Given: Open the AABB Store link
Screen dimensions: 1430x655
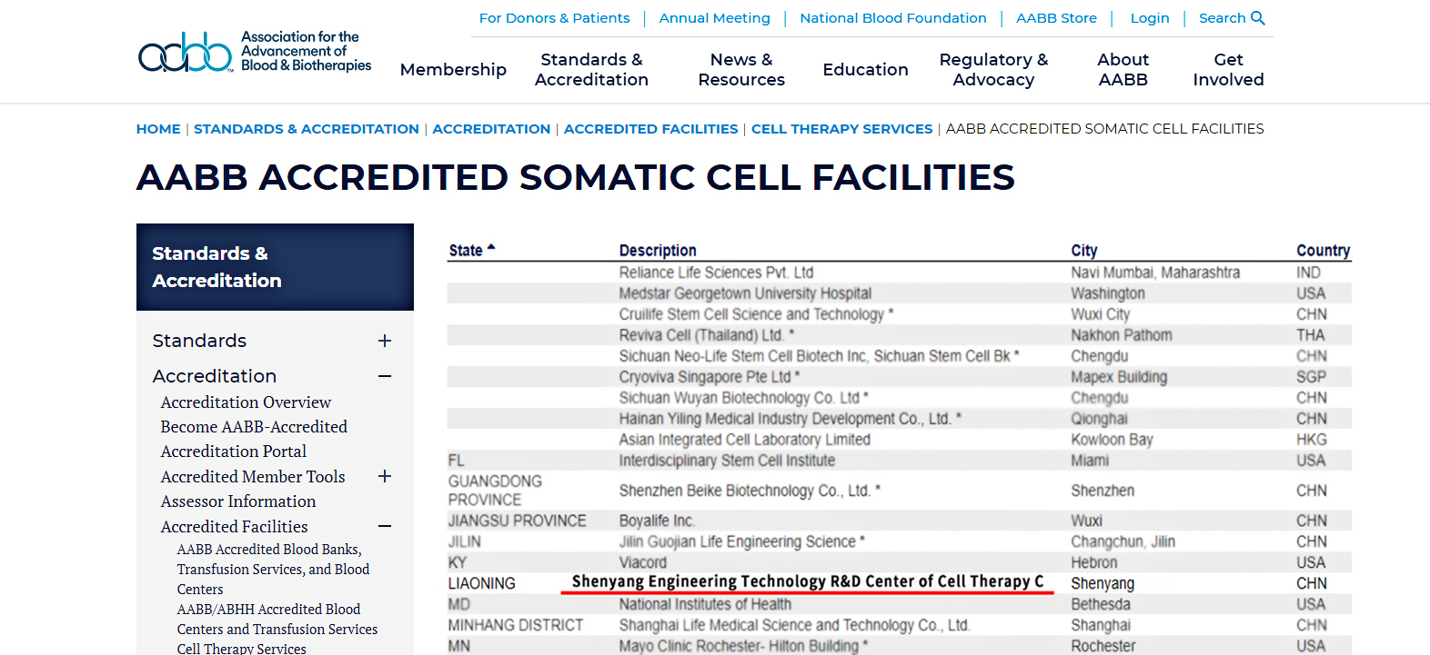Looking at the screenshot, I should (1056, 18).
